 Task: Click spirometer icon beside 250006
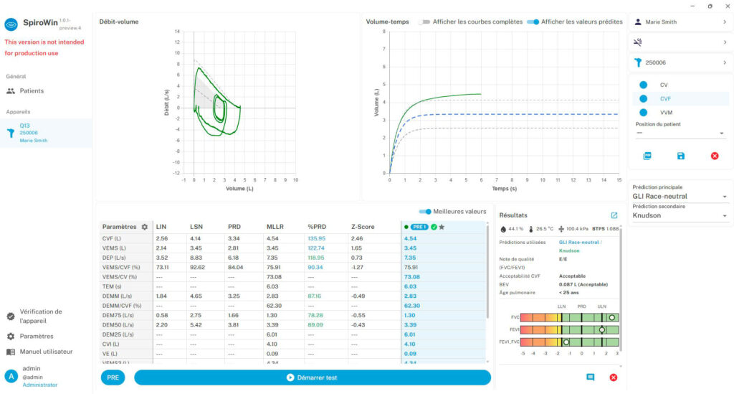[637, 62]
